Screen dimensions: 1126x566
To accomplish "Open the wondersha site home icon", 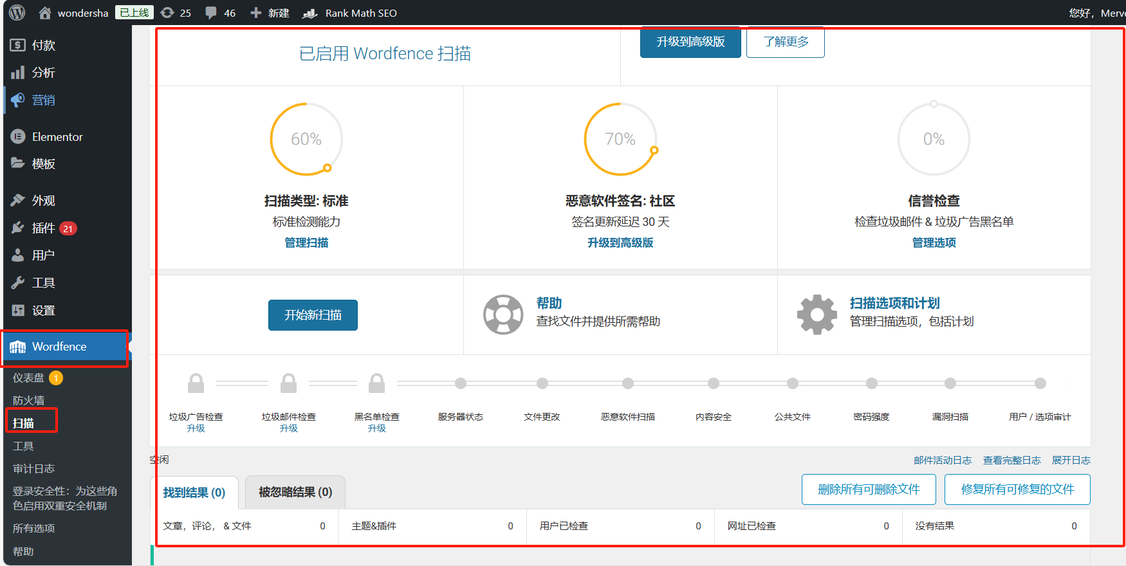I will click(x=45, y=13).
